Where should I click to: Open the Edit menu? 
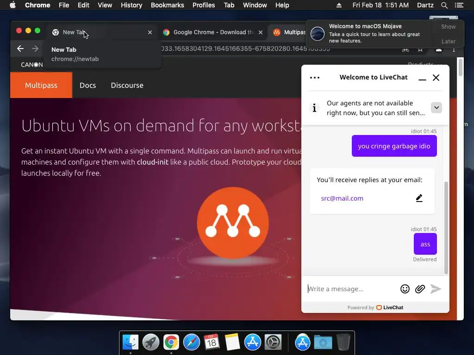(83, 5)
